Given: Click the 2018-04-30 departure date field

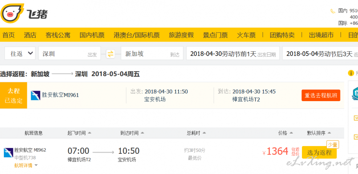Looking at the screenshot, I should (233, 53).
